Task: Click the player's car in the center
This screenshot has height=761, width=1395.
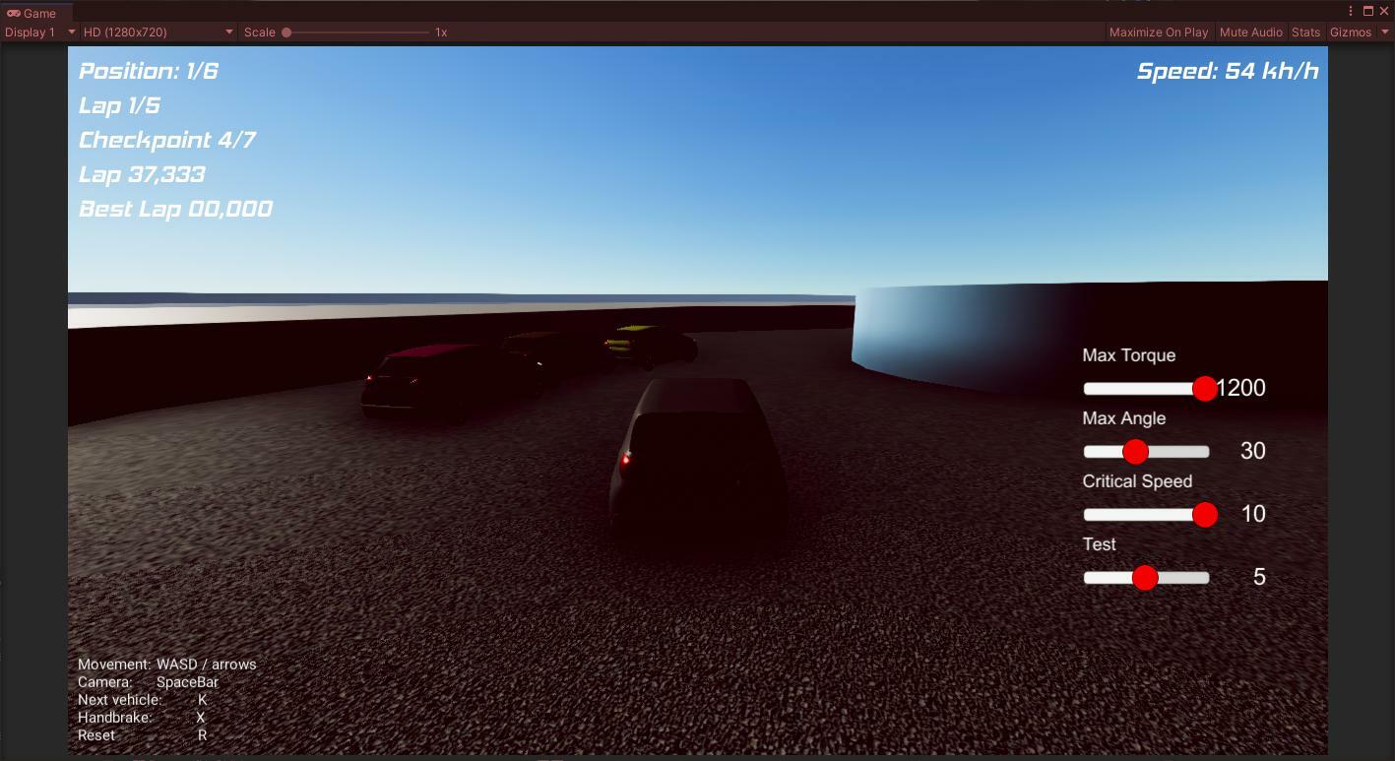Action: point(697,468)
